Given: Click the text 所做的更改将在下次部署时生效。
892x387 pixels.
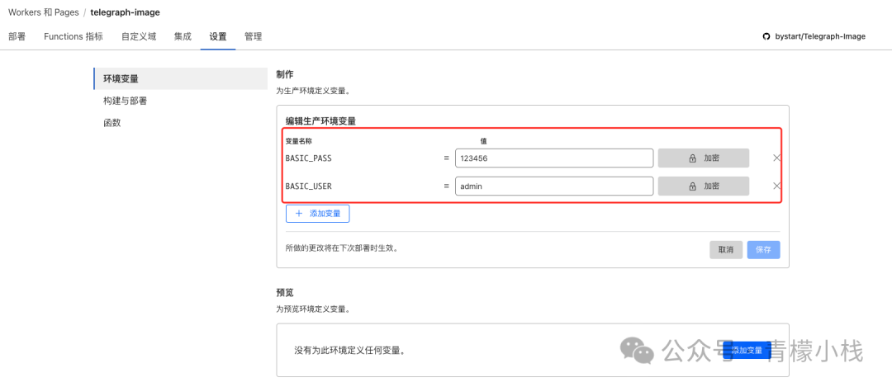Looking at the screenshot, I should point(341,248).
